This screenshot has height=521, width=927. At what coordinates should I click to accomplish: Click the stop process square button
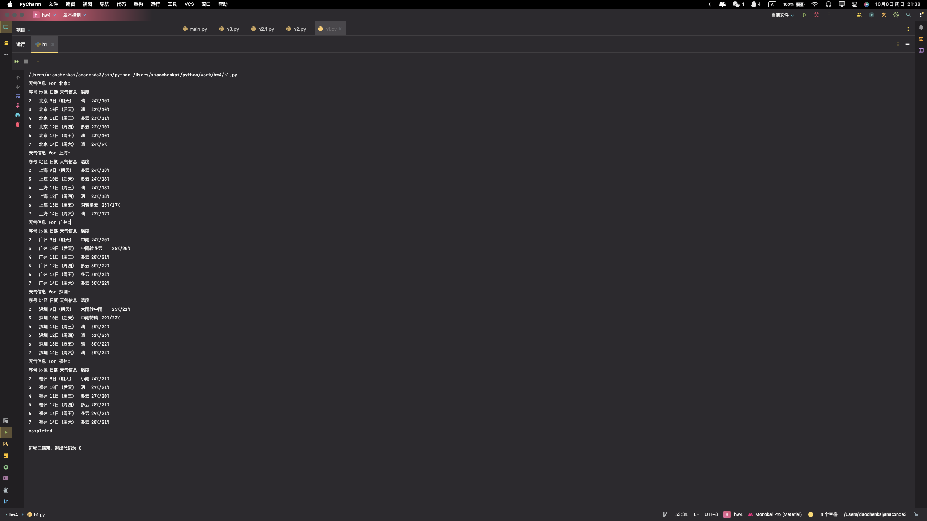coord(26,62)
